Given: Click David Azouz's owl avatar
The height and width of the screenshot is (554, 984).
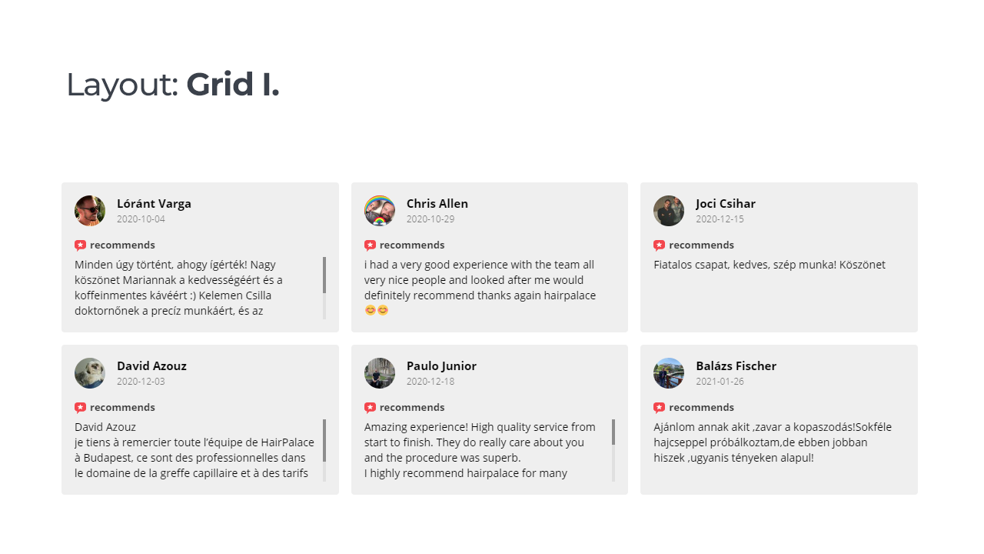Looking at the screenshot, I should coord(90,373).
